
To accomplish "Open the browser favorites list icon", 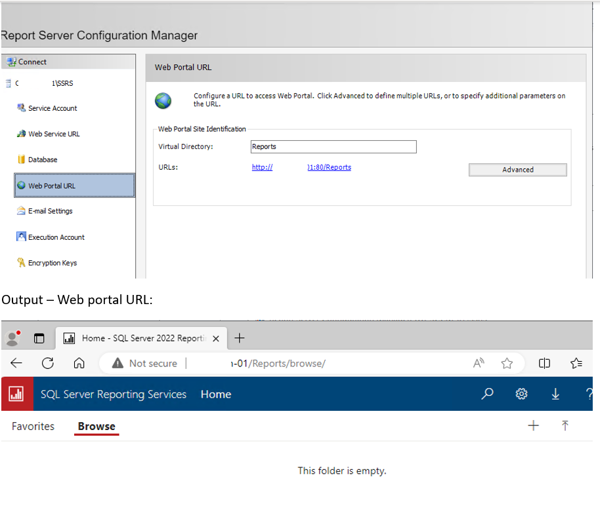I will click(x=576, y=363).
